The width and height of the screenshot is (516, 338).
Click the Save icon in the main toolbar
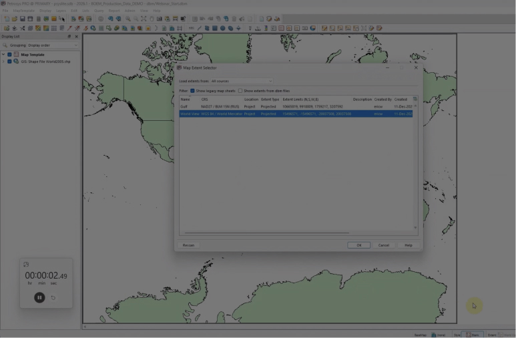coord(22,19)
